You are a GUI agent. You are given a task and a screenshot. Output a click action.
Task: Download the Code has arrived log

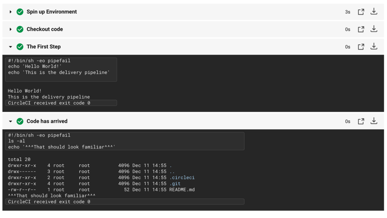[x=374, y=121]
